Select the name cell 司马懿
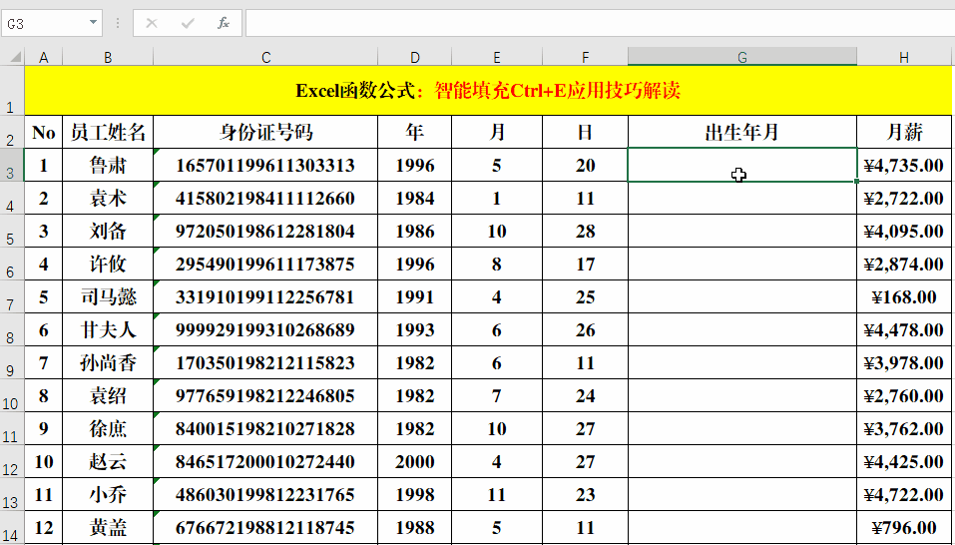This screenshot has height=545, width=955. click(x=108, y=296)
